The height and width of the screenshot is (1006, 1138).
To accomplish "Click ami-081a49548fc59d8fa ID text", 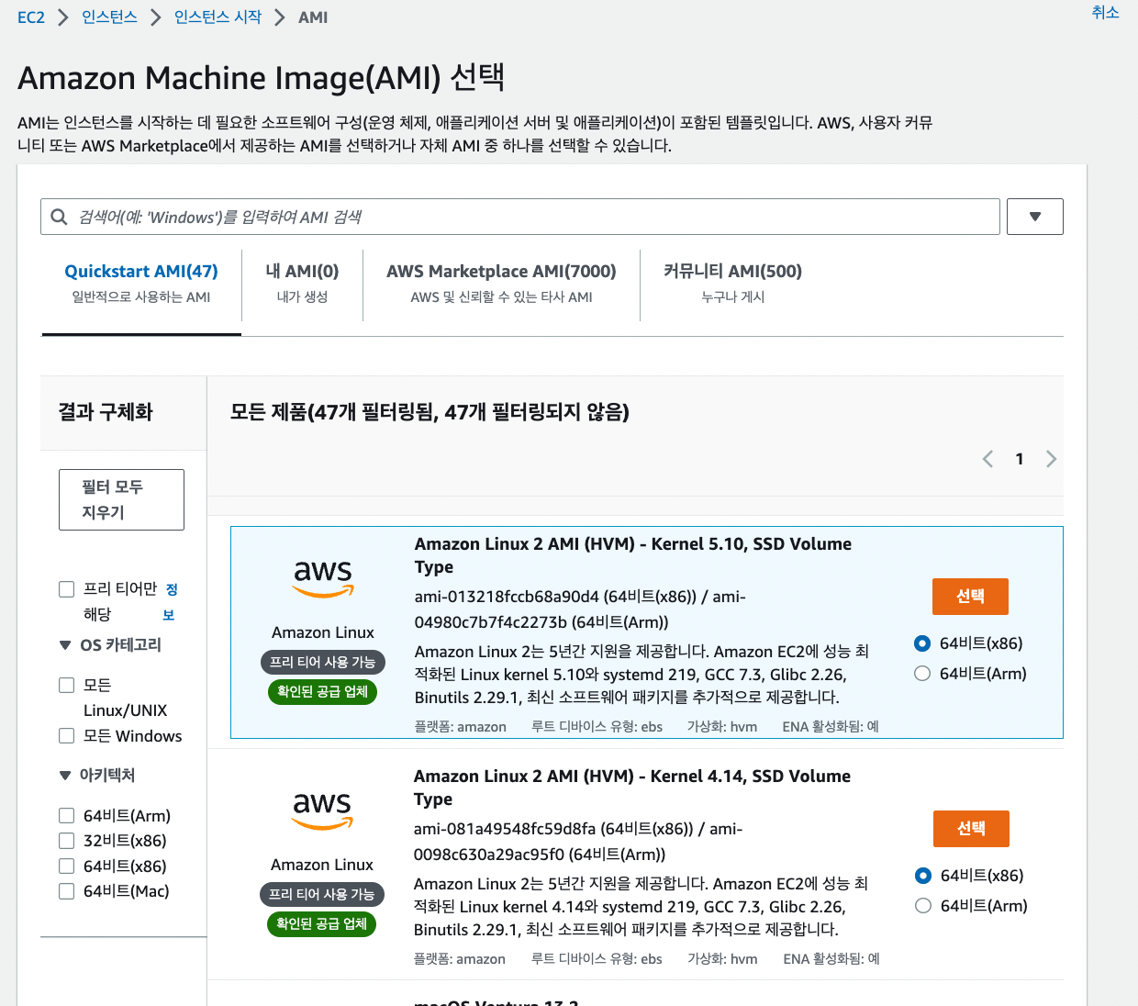I will click(505, 829).
